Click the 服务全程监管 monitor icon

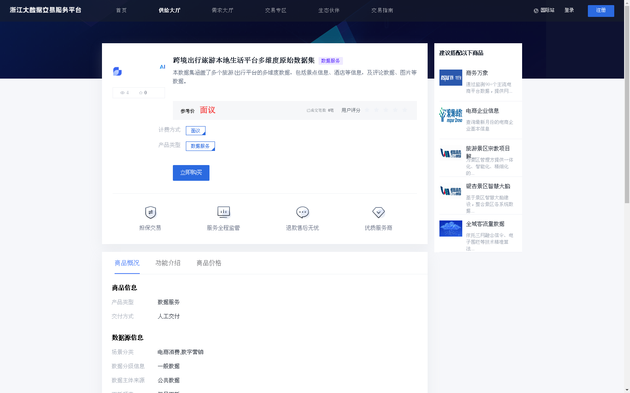(x=224, y=212)
